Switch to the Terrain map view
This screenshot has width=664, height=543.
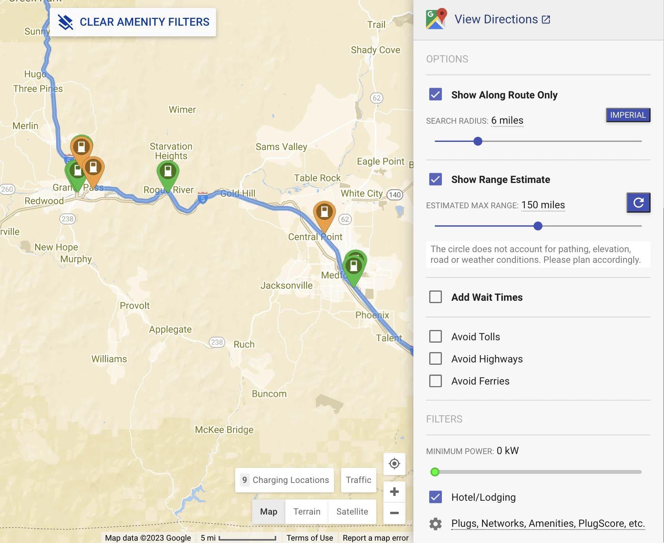307,512
